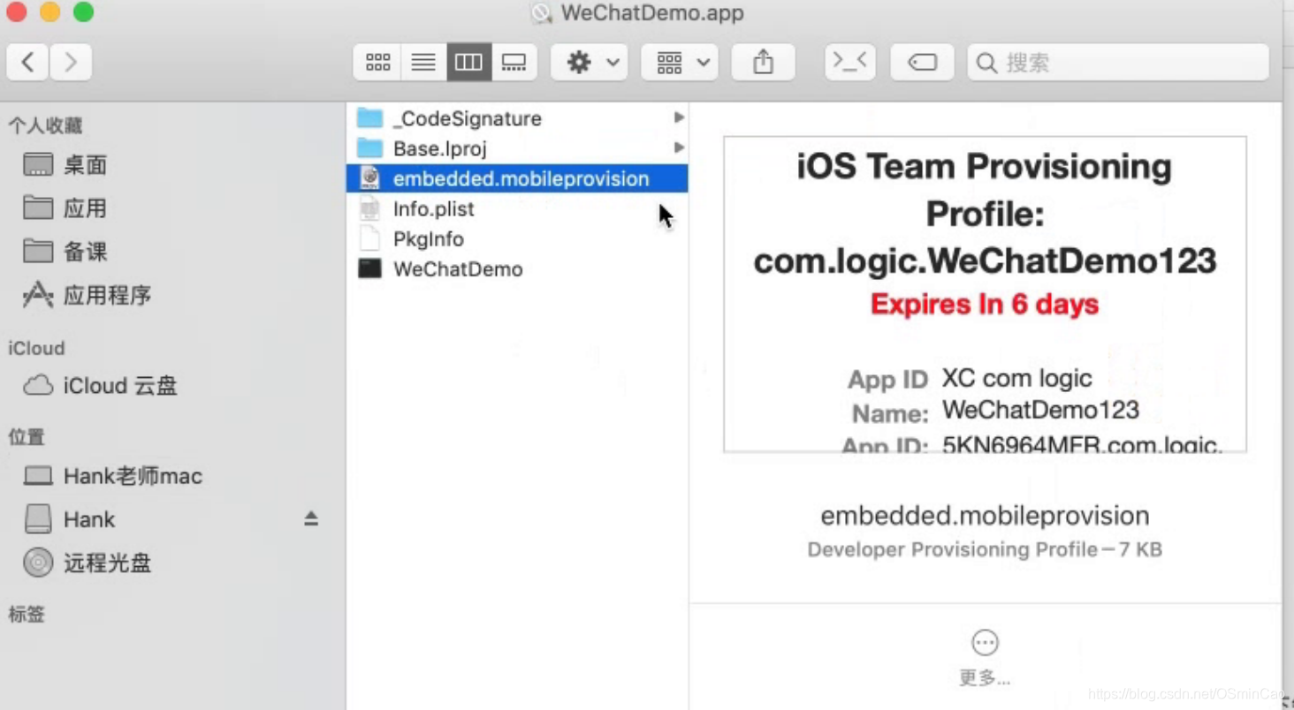Expand Base.lproj folder arrow
The height and width of the screenshot is (710, 1294).
point(679,147)
